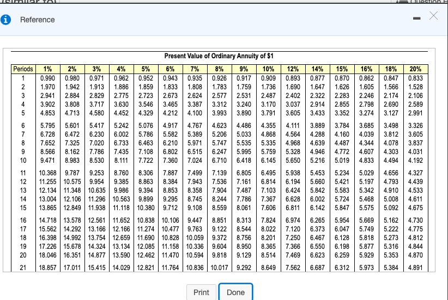Image resolution: width=448 pixels, height=300 pixels.
Task: Click the 6% column header
Action: click(x=170, y=69)
